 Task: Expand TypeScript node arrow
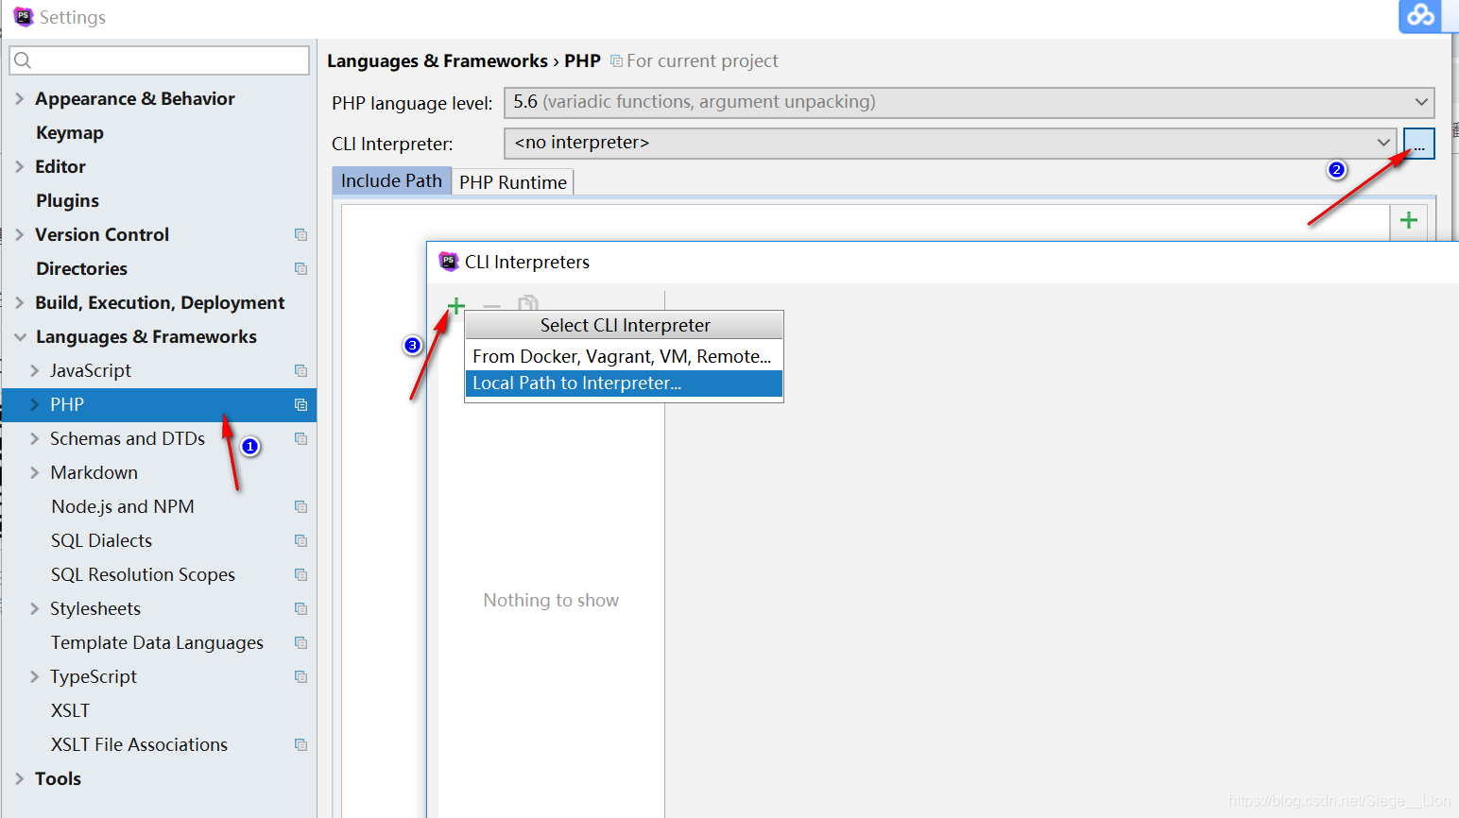35,676
